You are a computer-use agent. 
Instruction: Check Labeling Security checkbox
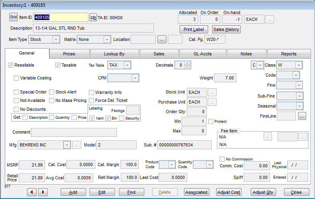tap(121, 118)
